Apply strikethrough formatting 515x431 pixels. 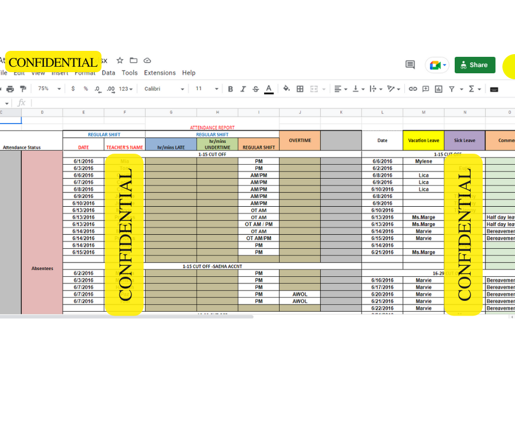tap(255, 89)
